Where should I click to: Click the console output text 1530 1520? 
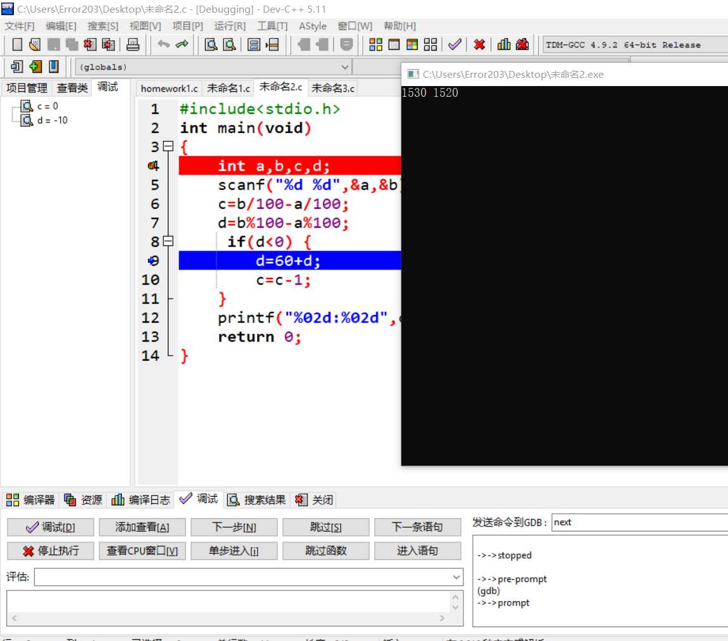tap(429, 93)
